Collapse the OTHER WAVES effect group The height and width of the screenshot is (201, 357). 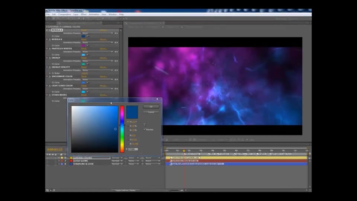click(x=47, y=95)
